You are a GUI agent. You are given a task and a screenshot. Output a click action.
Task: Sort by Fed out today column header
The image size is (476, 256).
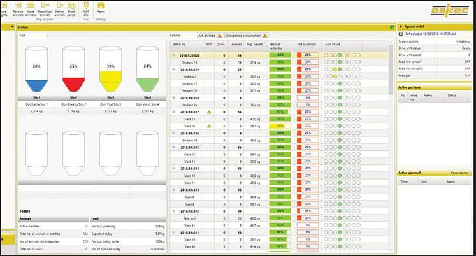pyautogui.click(x=308, y=45)
